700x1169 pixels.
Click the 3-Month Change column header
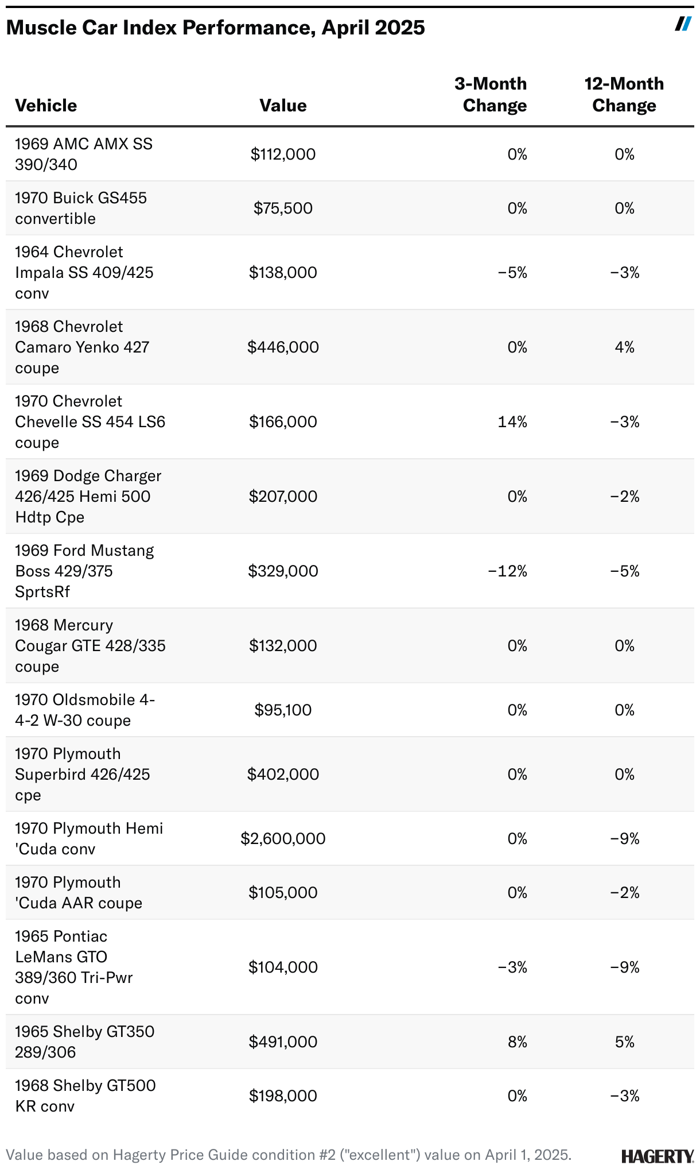tap(491, 95)
